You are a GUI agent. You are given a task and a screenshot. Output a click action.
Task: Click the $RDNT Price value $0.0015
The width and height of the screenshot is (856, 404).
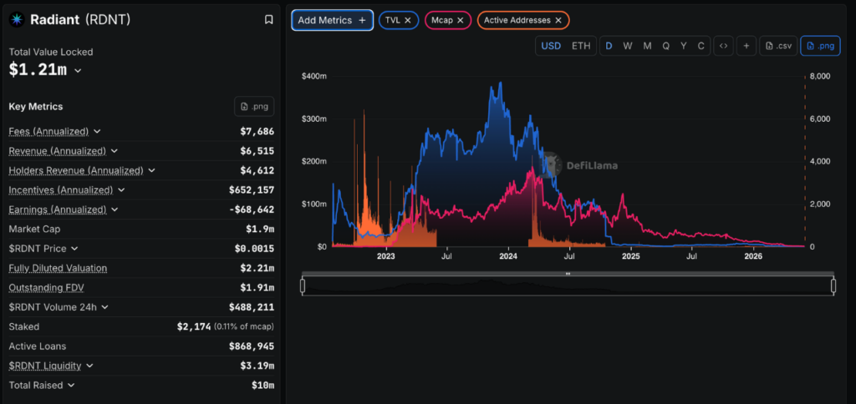pyautogui.click(x=254, y=249)
